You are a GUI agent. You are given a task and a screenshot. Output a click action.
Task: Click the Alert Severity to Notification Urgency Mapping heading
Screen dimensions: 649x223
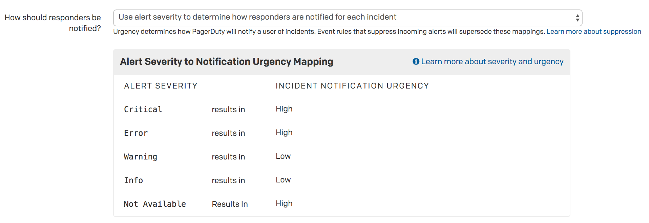coord(226,61)
